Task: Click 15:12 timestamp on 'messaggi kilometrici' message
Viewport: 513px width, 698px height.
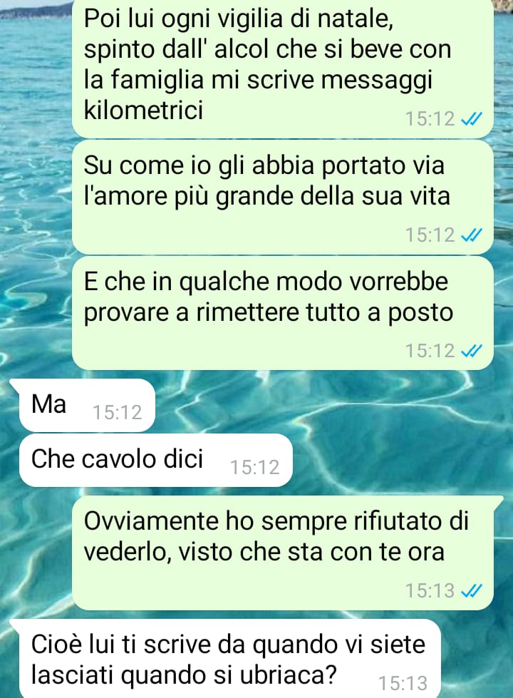Action: (x=430, y=119)
